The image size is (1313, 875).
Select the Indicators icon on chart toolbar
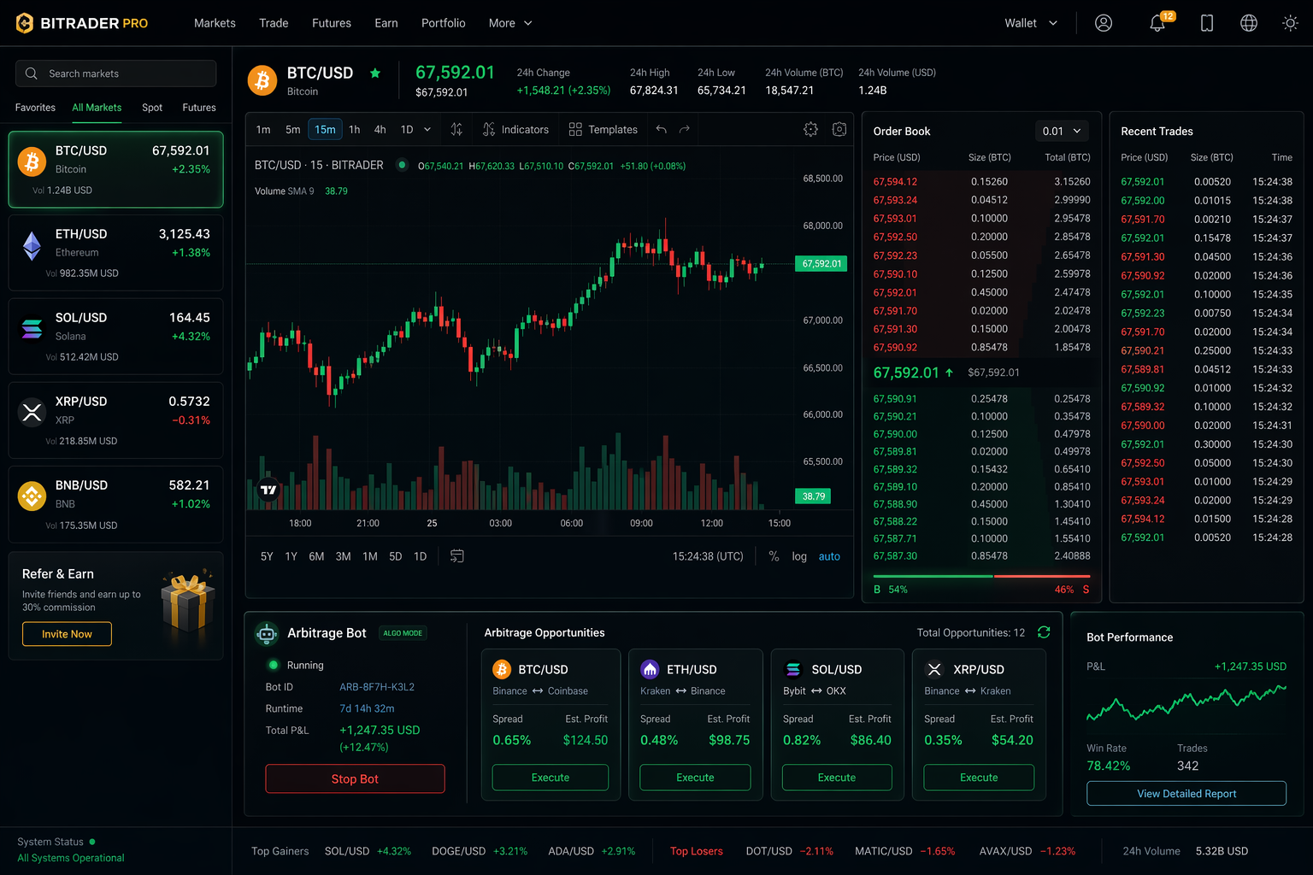tap(515, 129)
